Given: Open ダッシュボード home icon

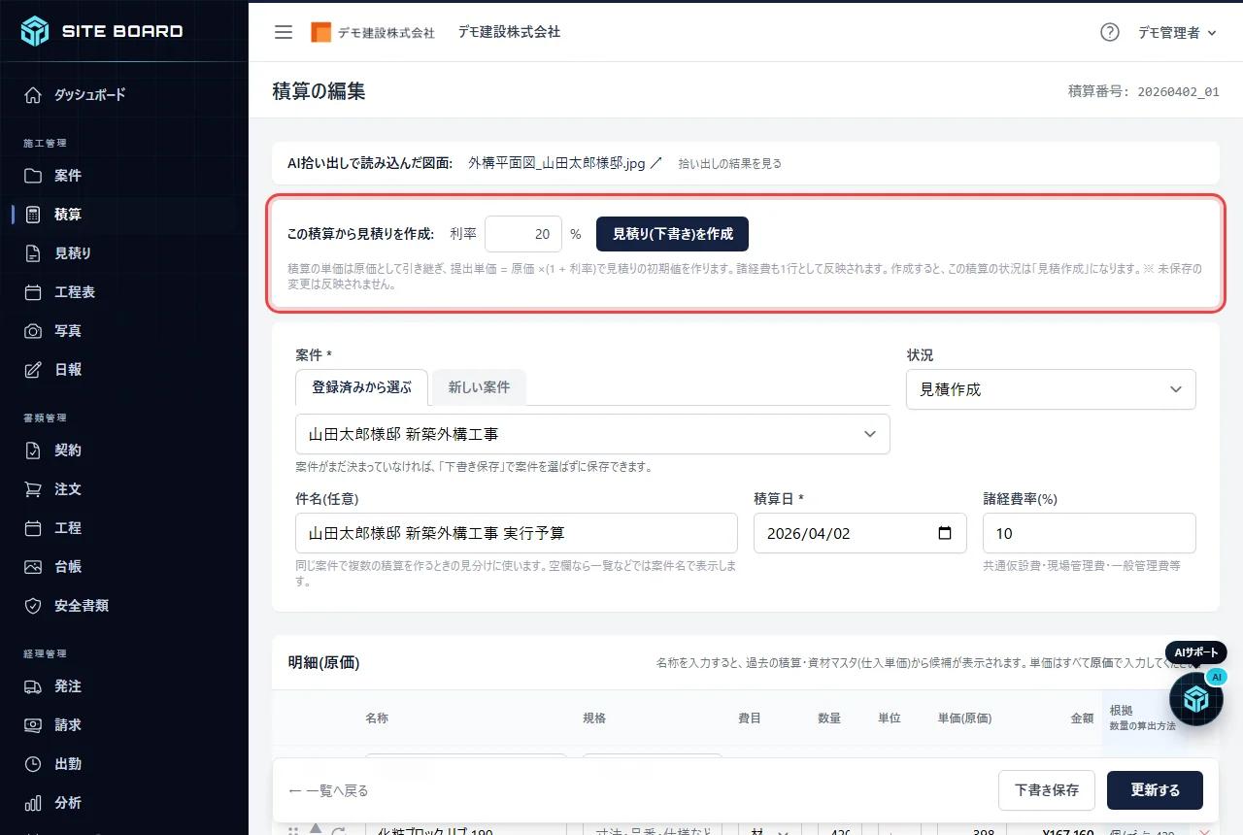Looking at the screenshot, I should 33,95.
